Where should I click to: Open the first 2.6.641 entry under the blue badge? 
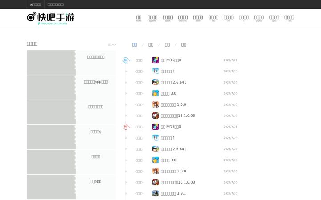pos(173,83)
